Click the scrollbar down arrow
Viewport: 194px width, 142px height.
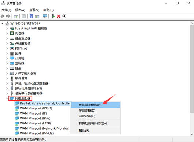(x=192, y=134)
